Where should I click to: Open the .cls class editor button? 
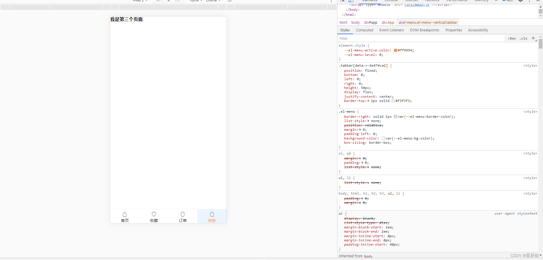pos(523,38)
